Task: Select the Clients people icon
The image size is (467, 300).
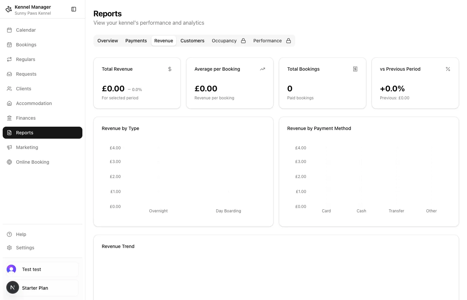Action: [10, 89]
